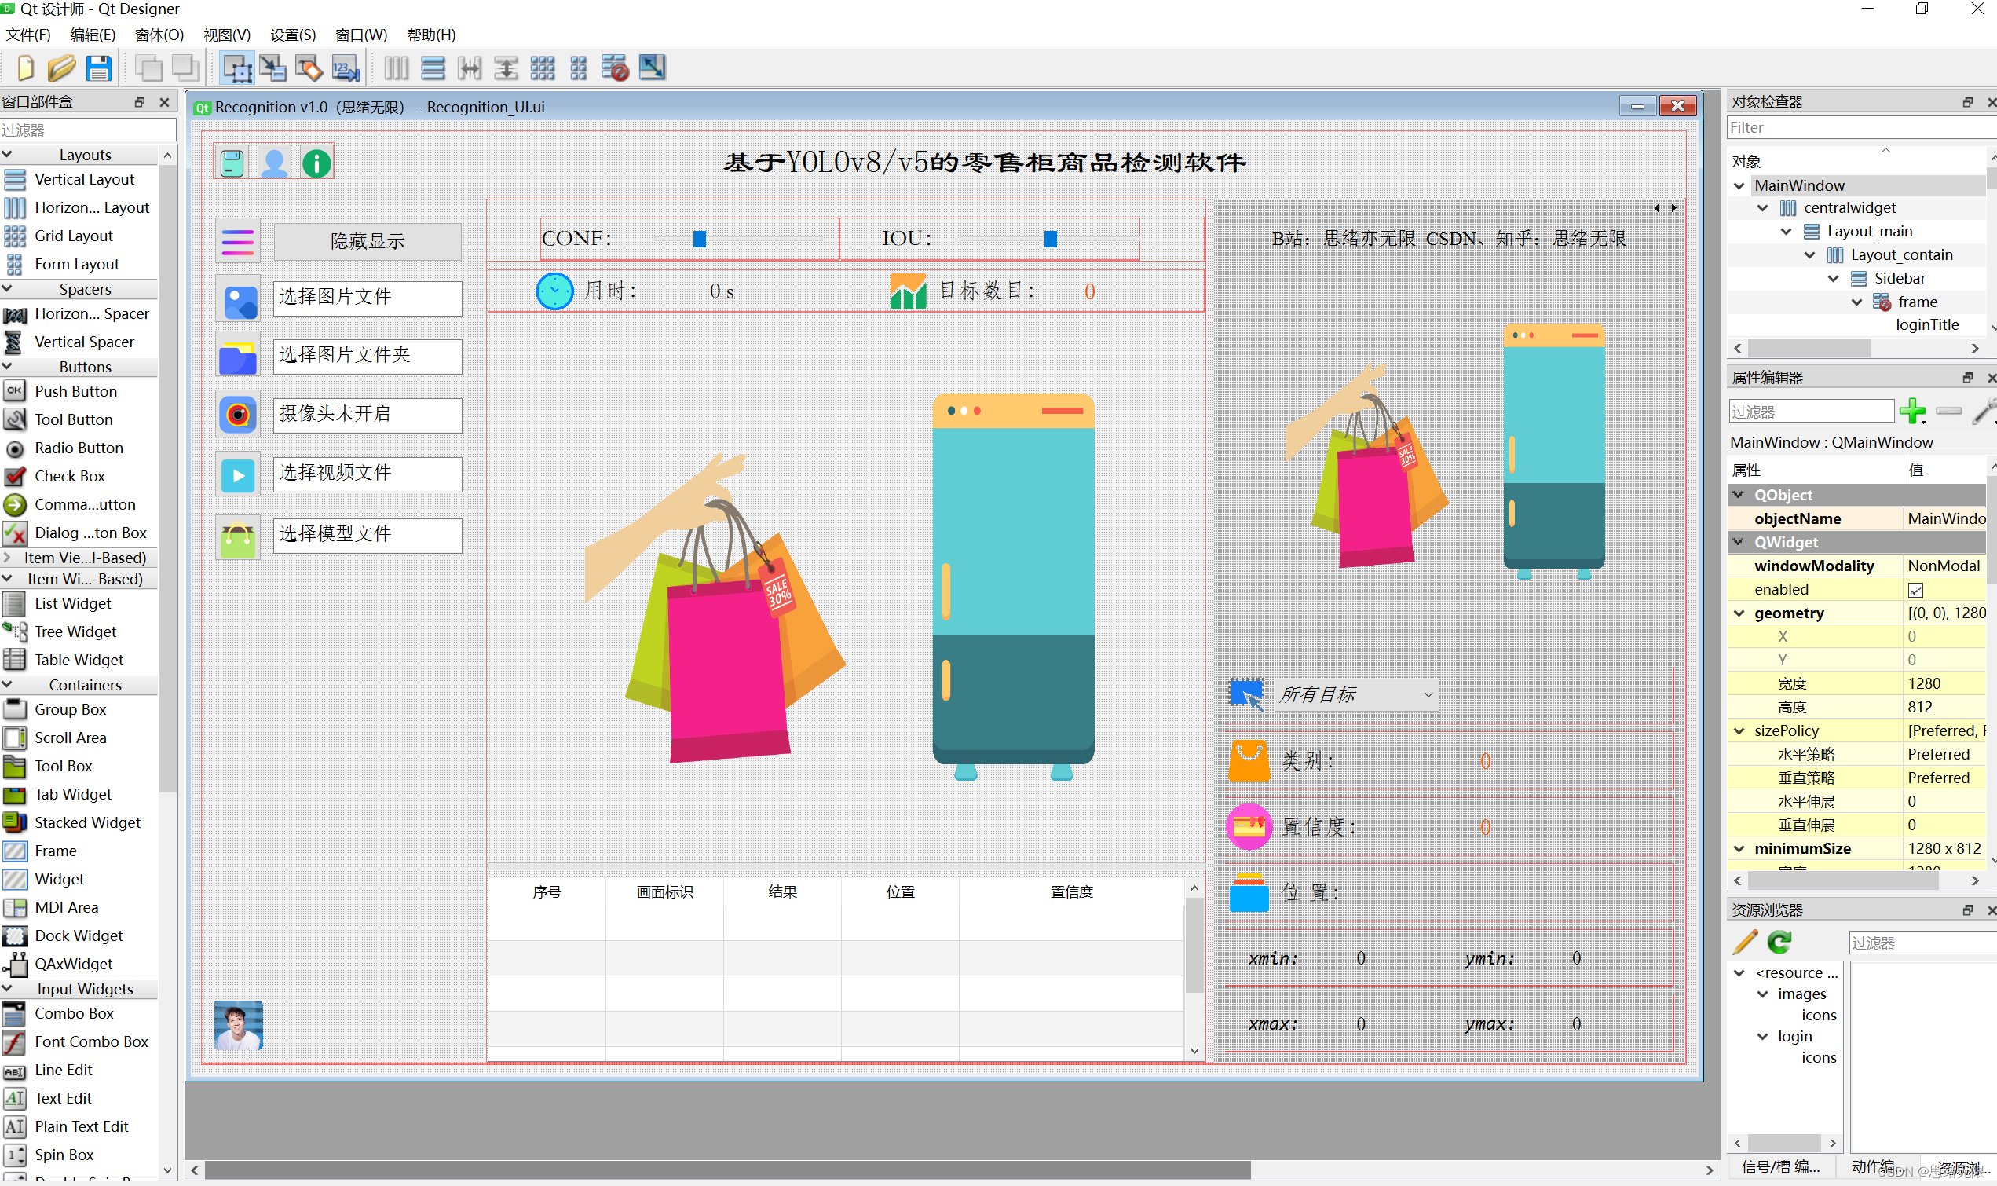This screenshot has width=1997, height=1186.
Task: Select Edit Tab Order mode icon
Action: tap(346, 69)
